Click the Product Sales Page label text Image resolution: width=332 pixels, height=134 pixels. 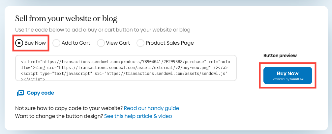[x=170, y=43]
